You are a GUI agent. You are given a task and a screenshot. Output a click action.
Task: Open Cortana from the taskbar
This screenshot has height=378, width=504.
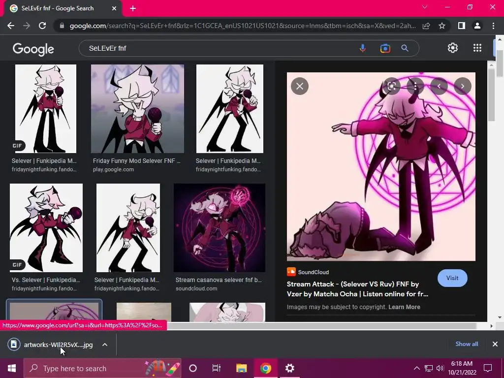click(x=193, y=368)
